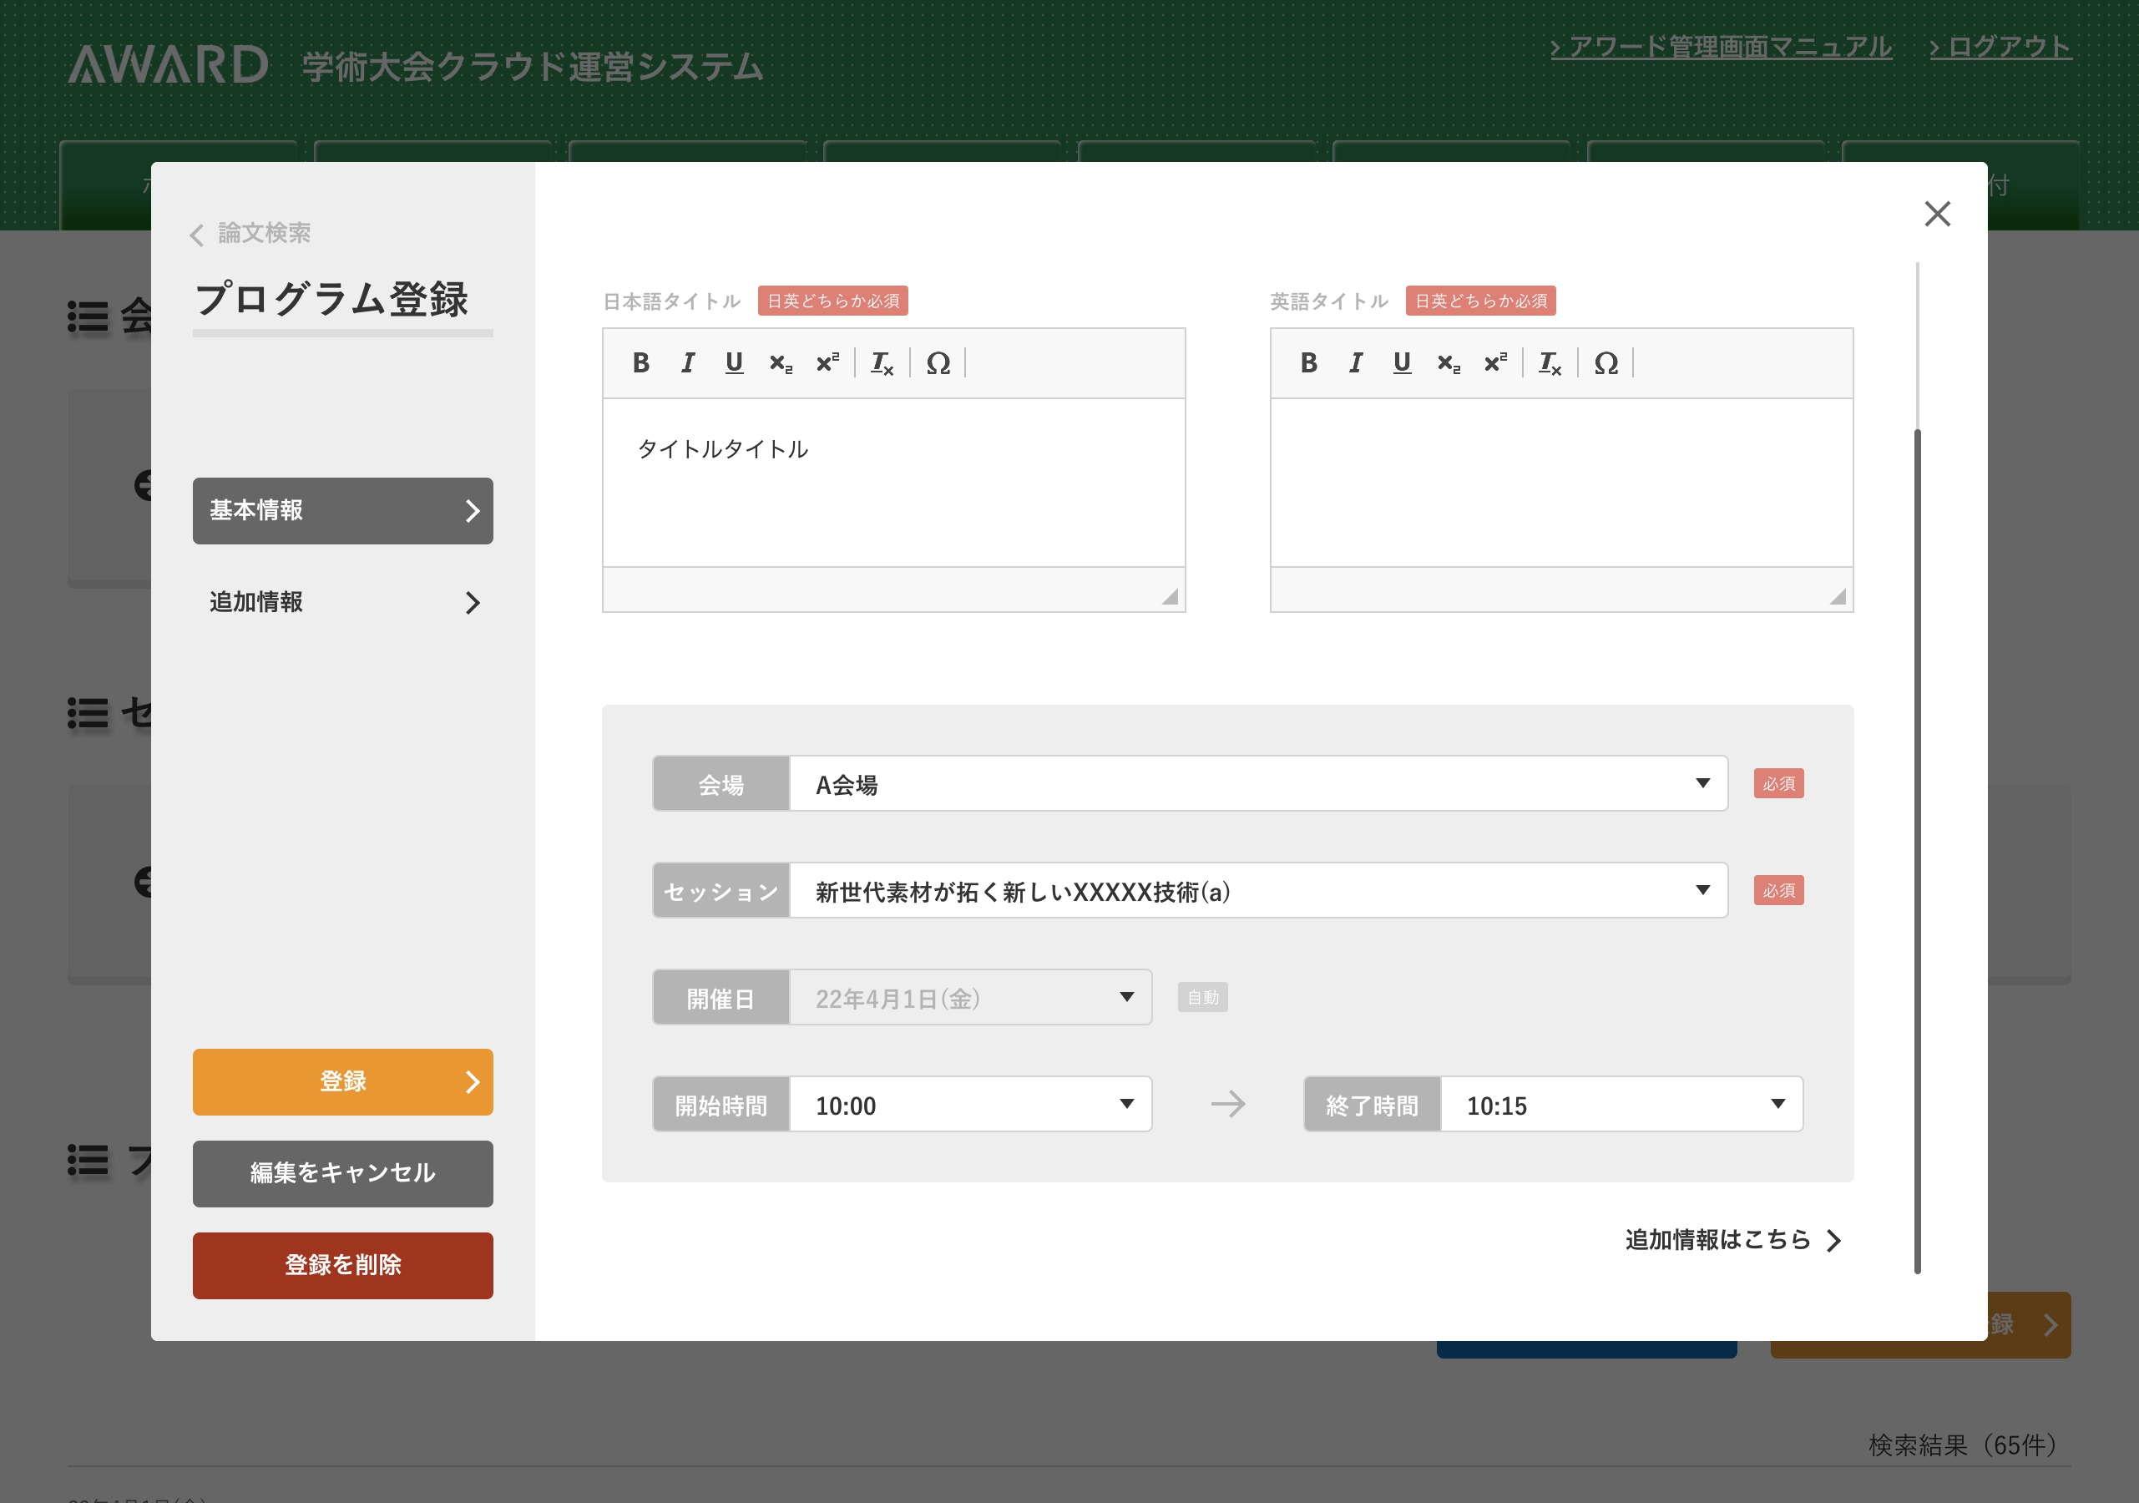Open the セッション session dropdown
Viewport: 2139px width, 1503px height.
tap(1257, 891)
